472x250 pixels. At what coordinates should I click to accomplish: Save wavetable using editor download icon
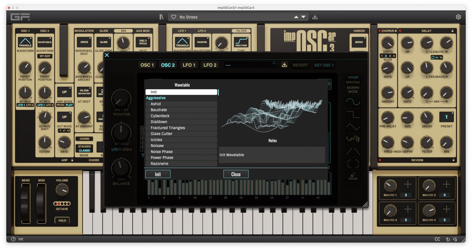tap(284, 65)
